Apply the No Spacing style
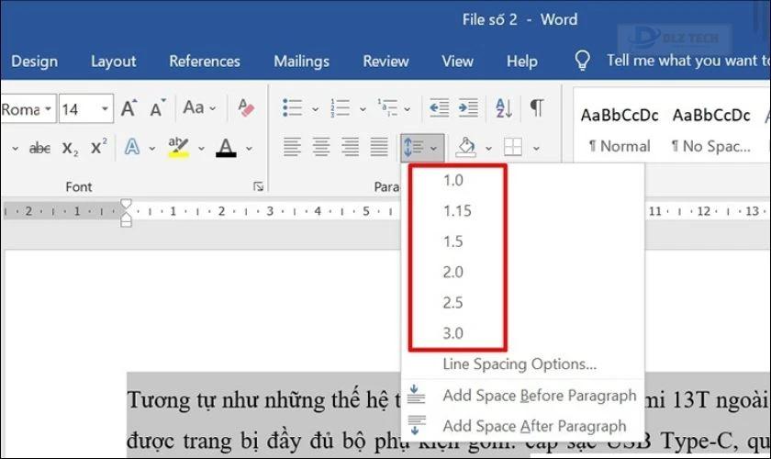 point(711,130)
